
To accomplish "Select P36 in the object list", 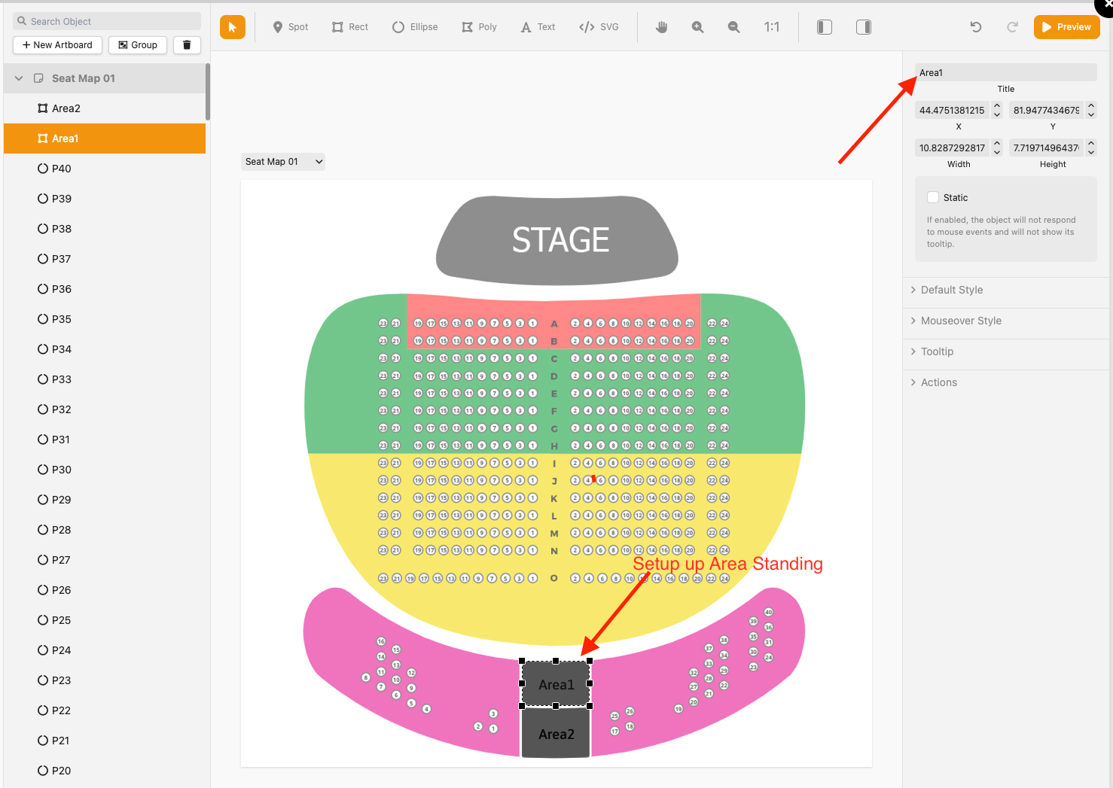I will pos(105,289).
